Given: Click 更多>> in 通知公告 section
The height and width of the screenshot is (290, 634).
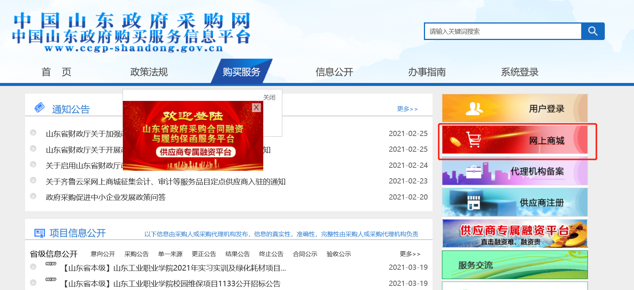Looking at the screenshot, I should [x=407, y=109].
